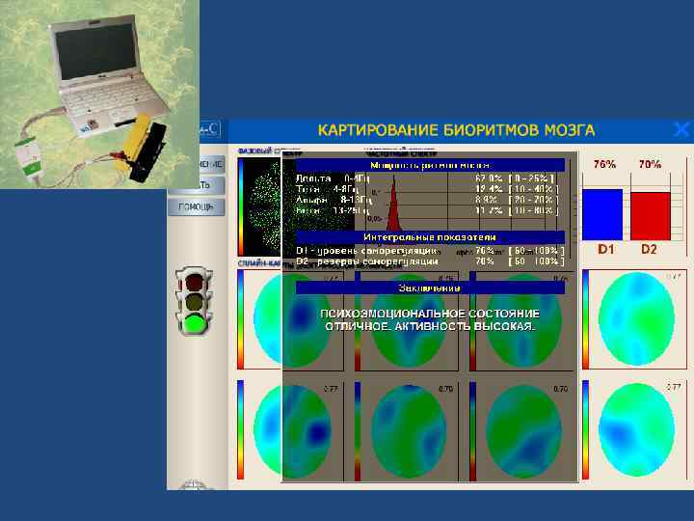Click the 'ОТЛИЧНОЕ. АКТИВНОСТЬ ВЫСОКАЯ.' conclusion line
Image resolution: width=694 pixels, height=521 pixels.
coord(430,326)
